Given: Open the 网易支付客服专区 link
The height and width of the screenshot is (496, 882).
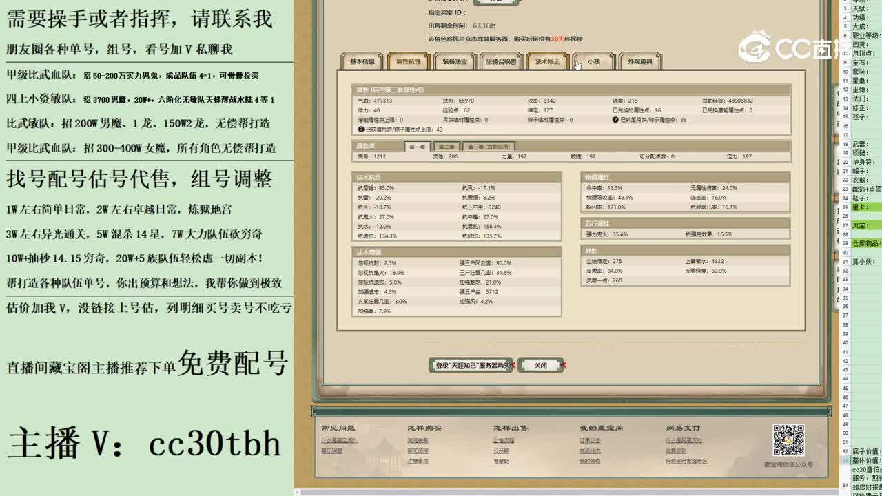Looking at the screenshot, I should (688, 461).
